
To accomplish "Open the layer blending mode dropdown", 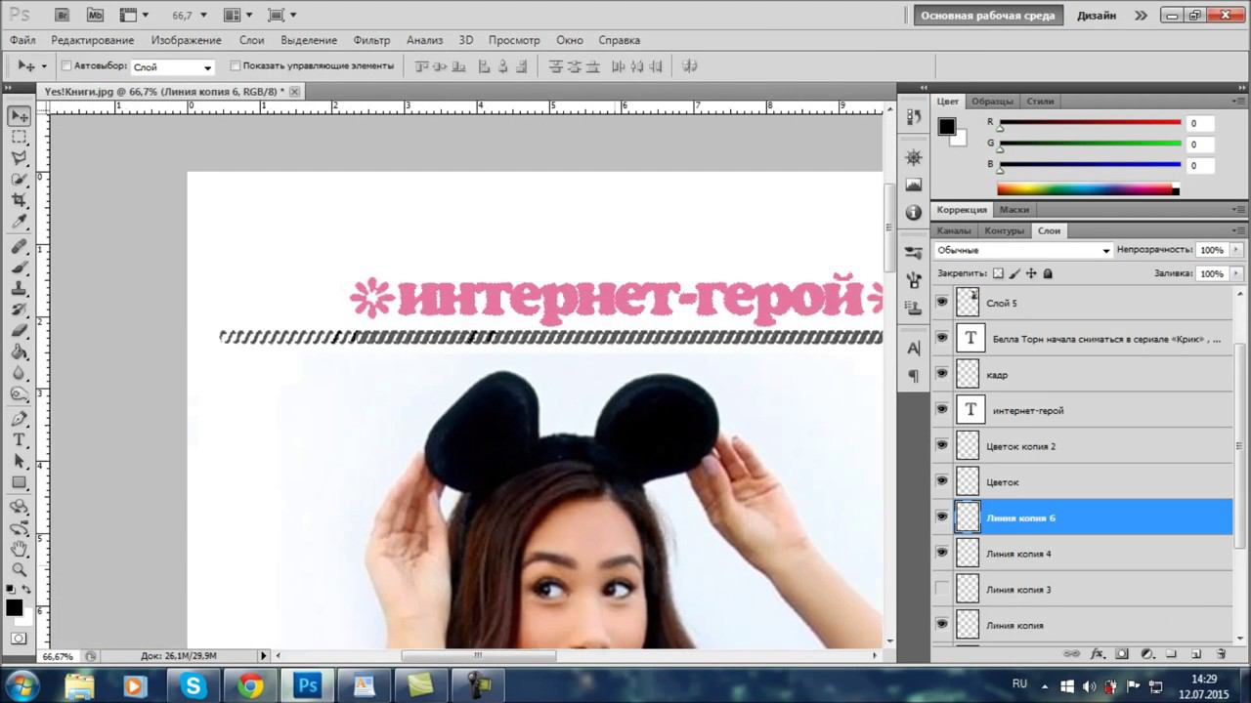I will tap(1023, 251).
